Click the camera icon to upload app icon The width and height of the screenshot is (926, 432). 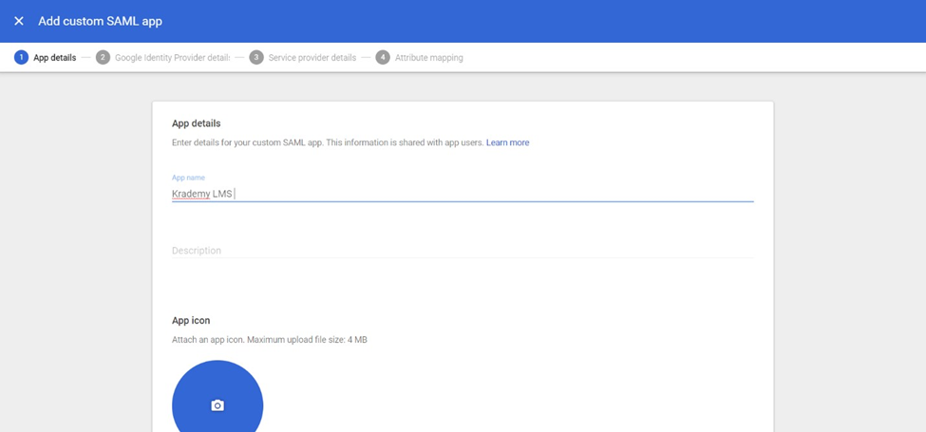pos(217,405)
